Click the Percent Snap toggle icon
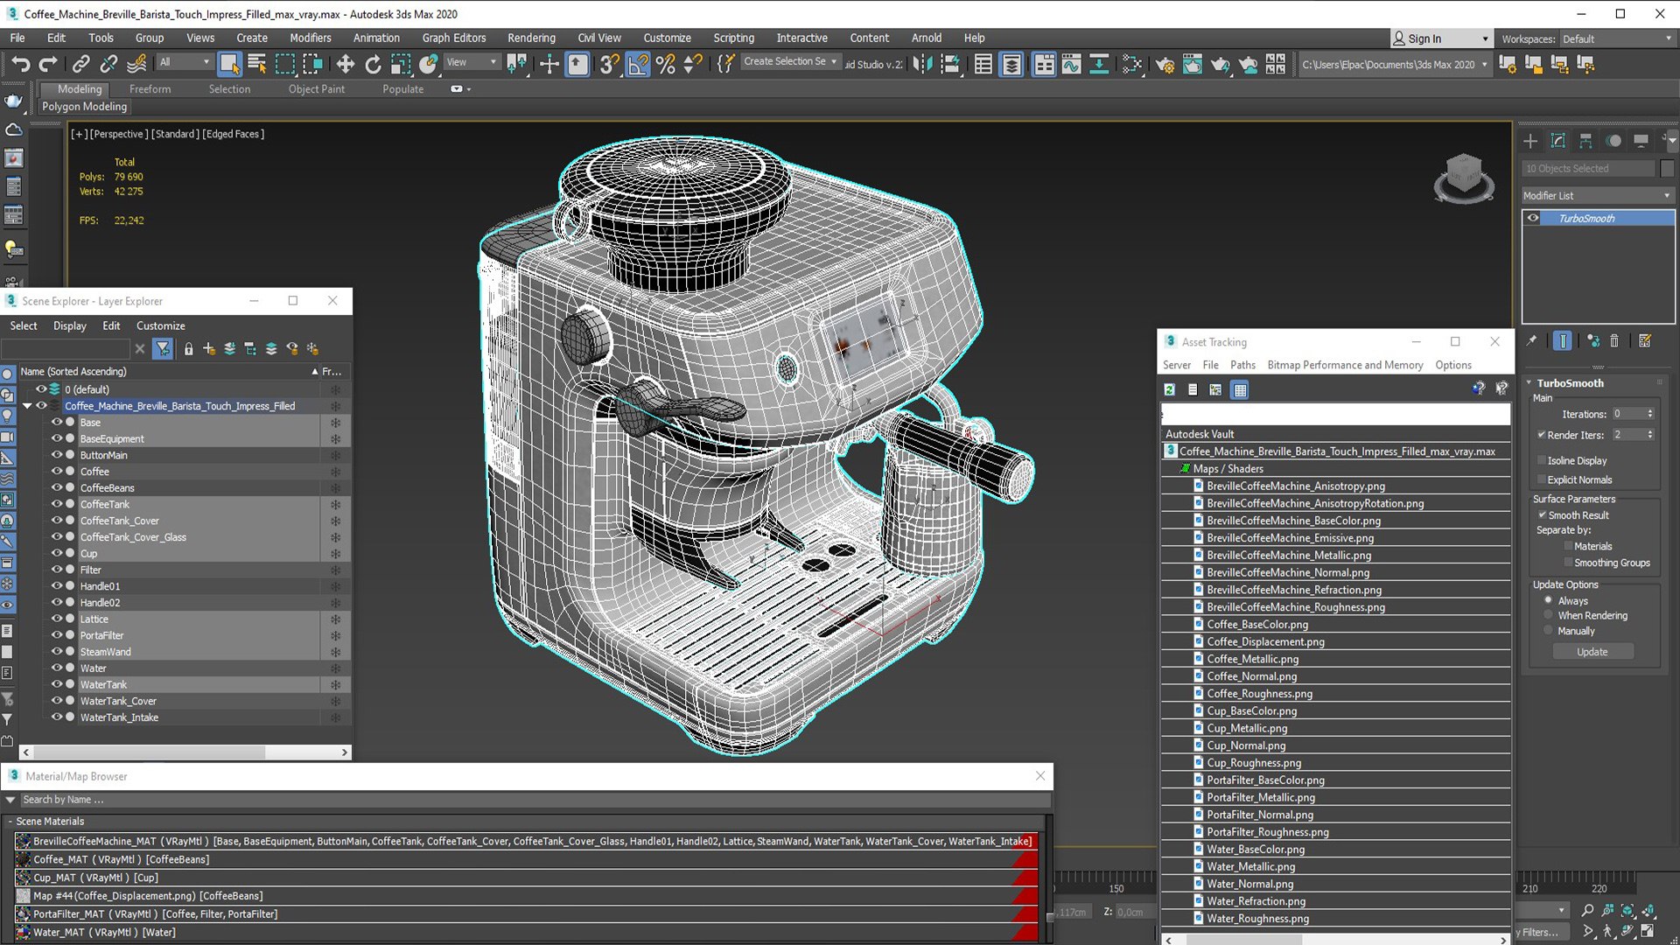Image resolution: width=1680 pixels, height=945 pixels. 665,64
